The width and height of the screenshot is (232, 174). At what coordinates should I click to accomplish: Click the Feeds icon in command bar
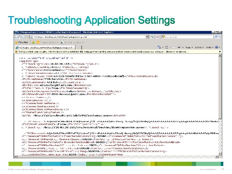tap(167, 47)
